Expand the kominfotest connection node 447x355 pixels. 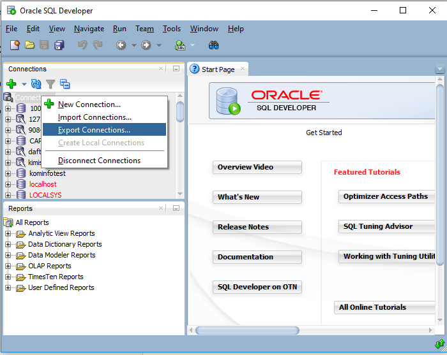pos(8,173)
